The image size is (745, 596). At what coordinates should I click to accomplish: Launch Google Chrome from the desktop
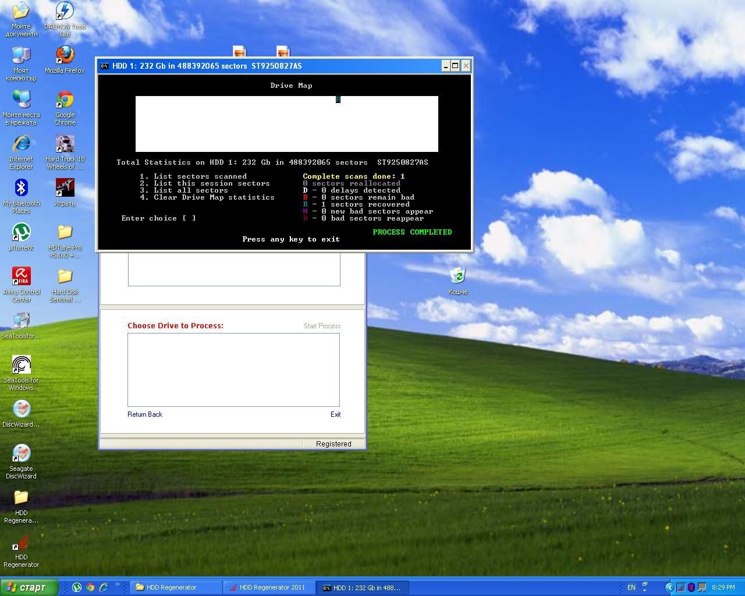click(65, 100)
